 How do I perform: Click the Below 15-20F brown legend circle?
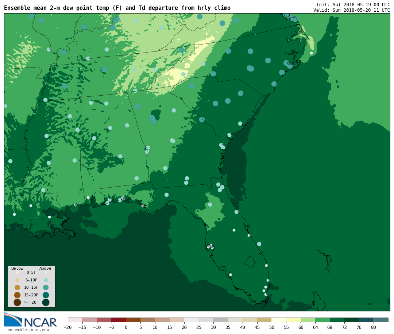(18, 295)
